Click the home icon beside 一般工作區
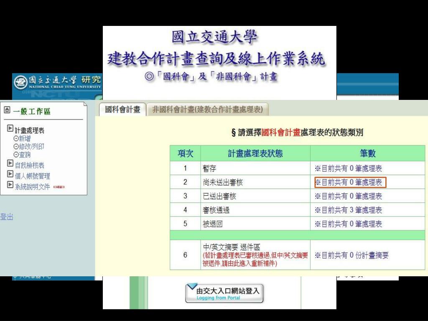The width and height of the screenshot is (428, 321). pyautogui.click(x=7, y=110)
